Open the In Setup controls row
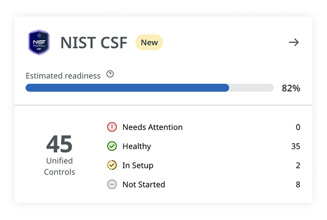 click(x=204, y=165)
